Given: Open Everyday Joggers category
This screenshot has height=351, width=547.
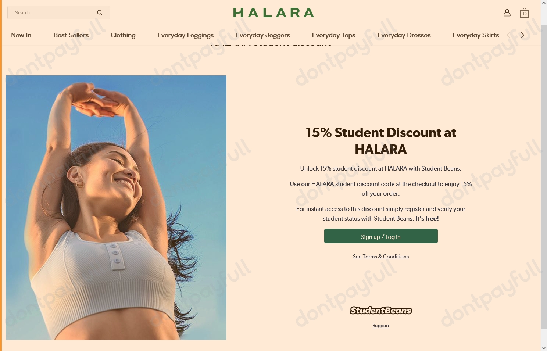Looking at the screenshot, I should [263, 35].
